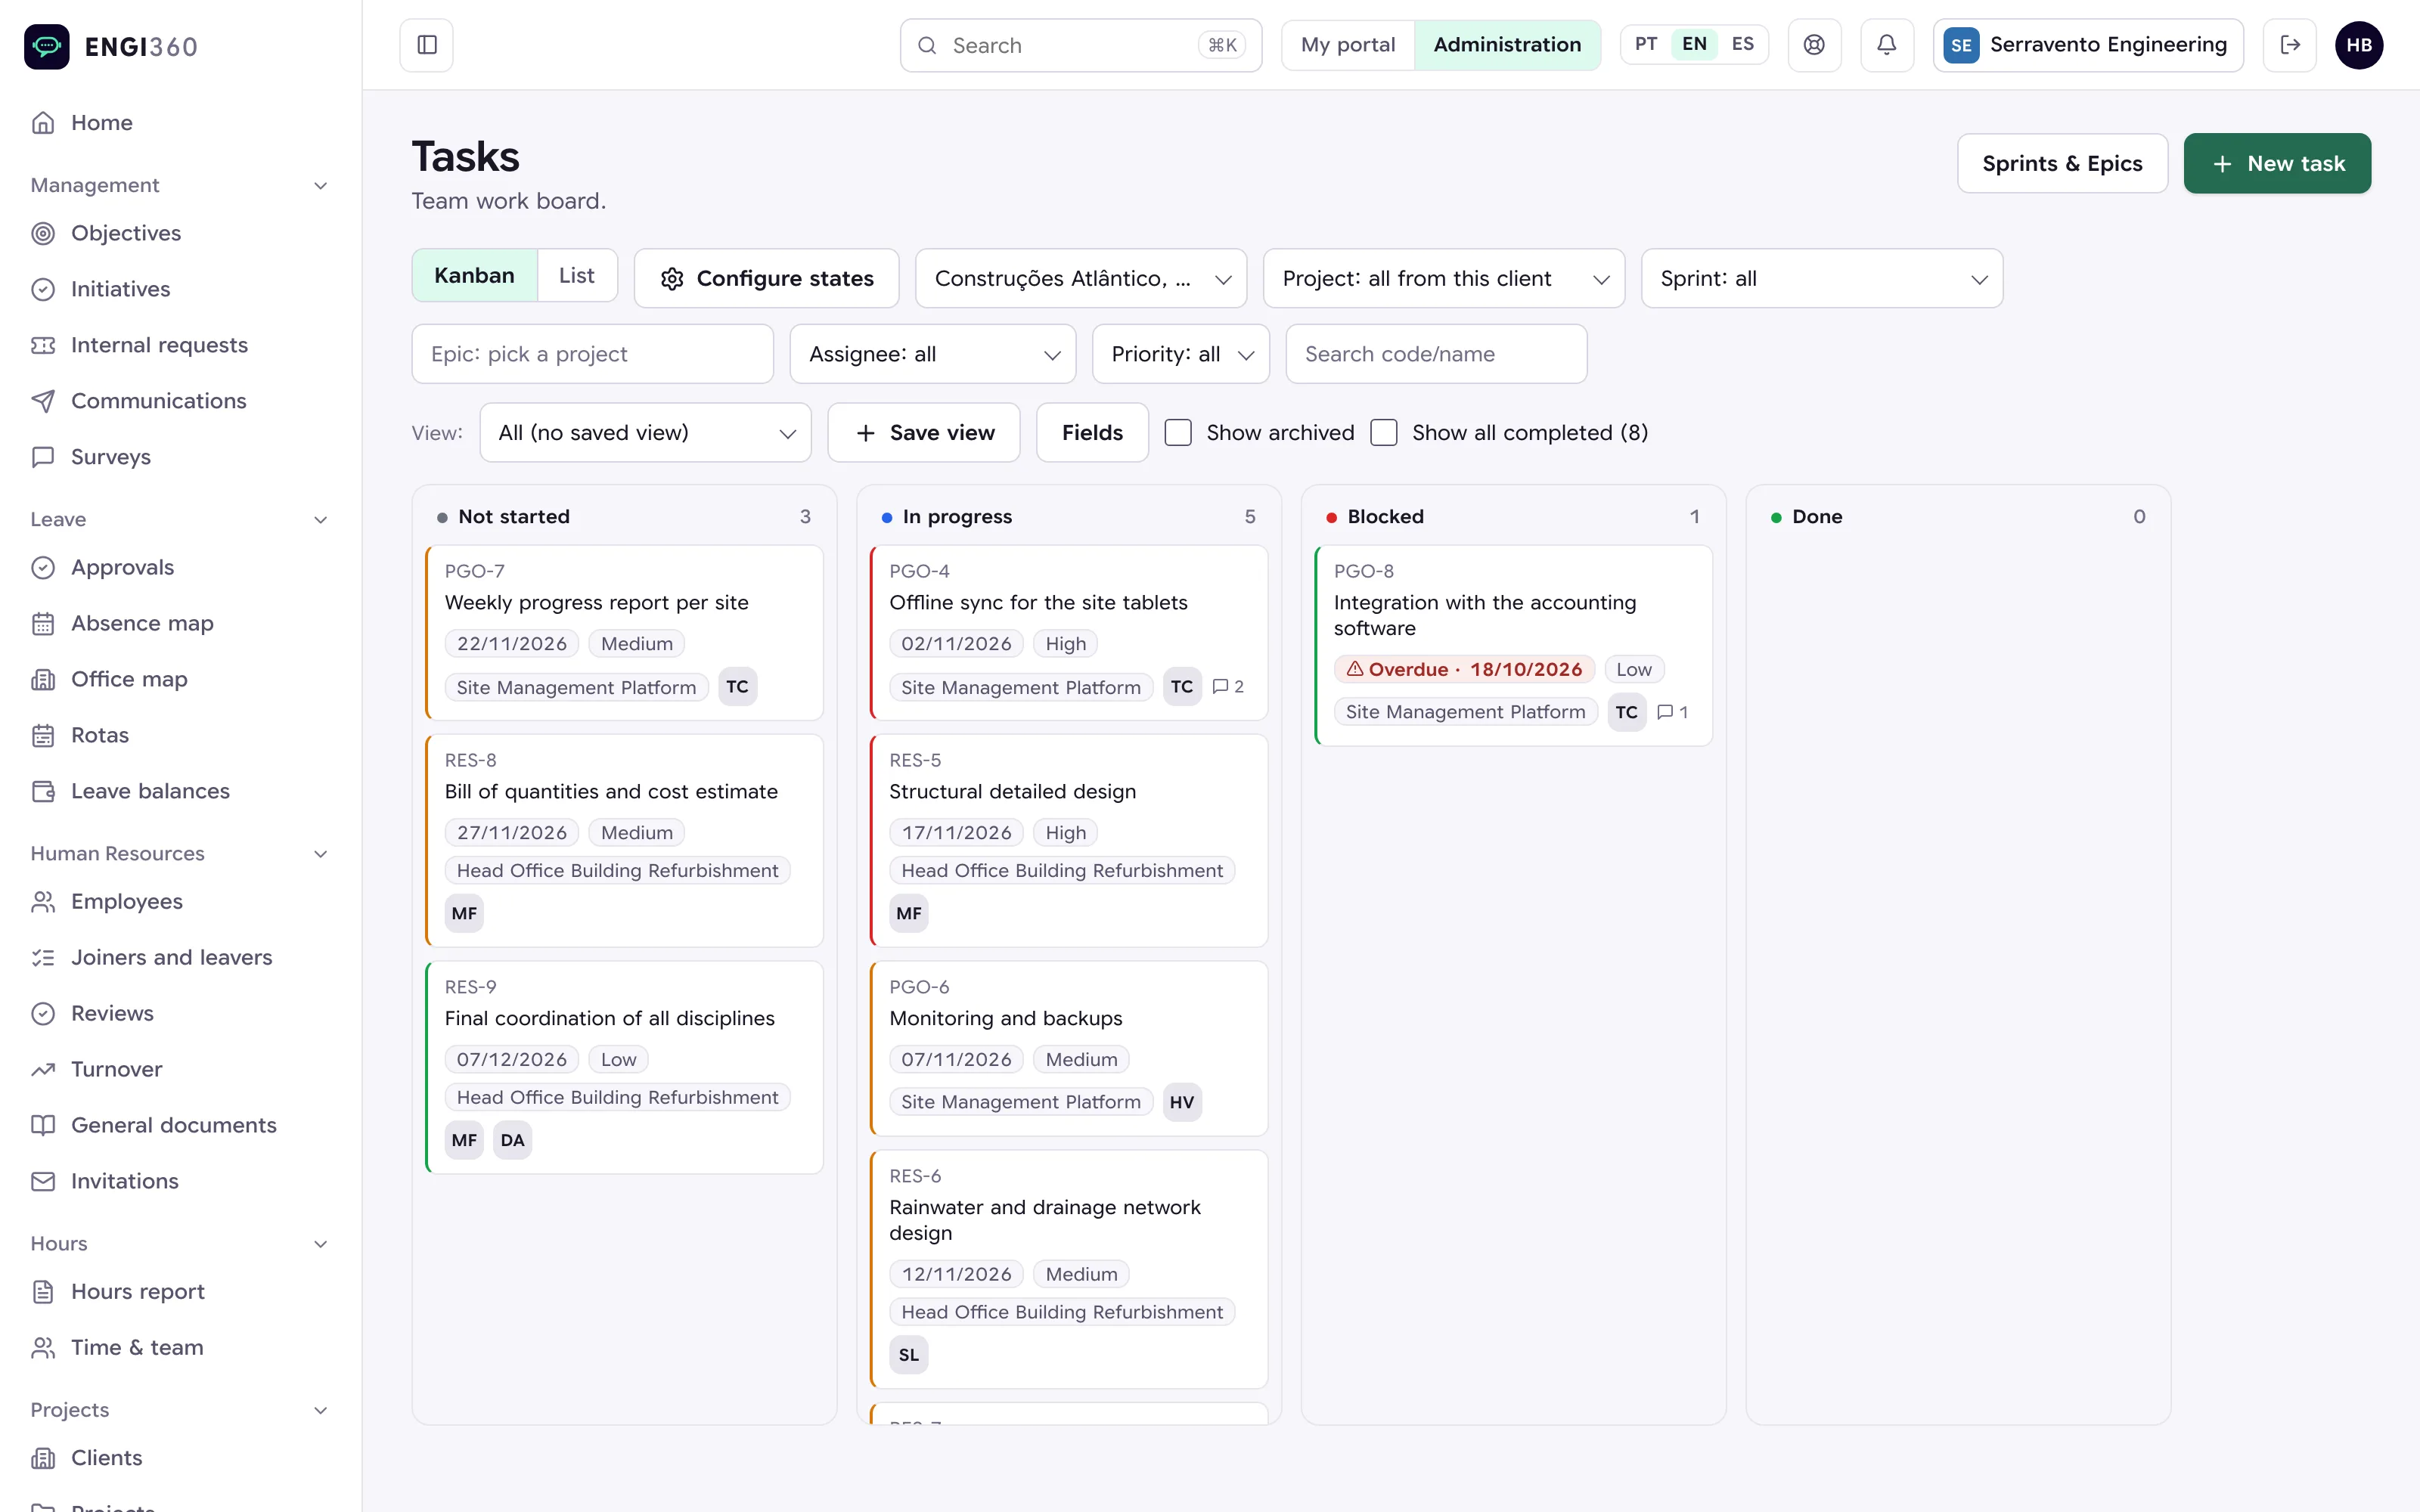Enable Show all completed checkbox

click(x=1384, y=433)
